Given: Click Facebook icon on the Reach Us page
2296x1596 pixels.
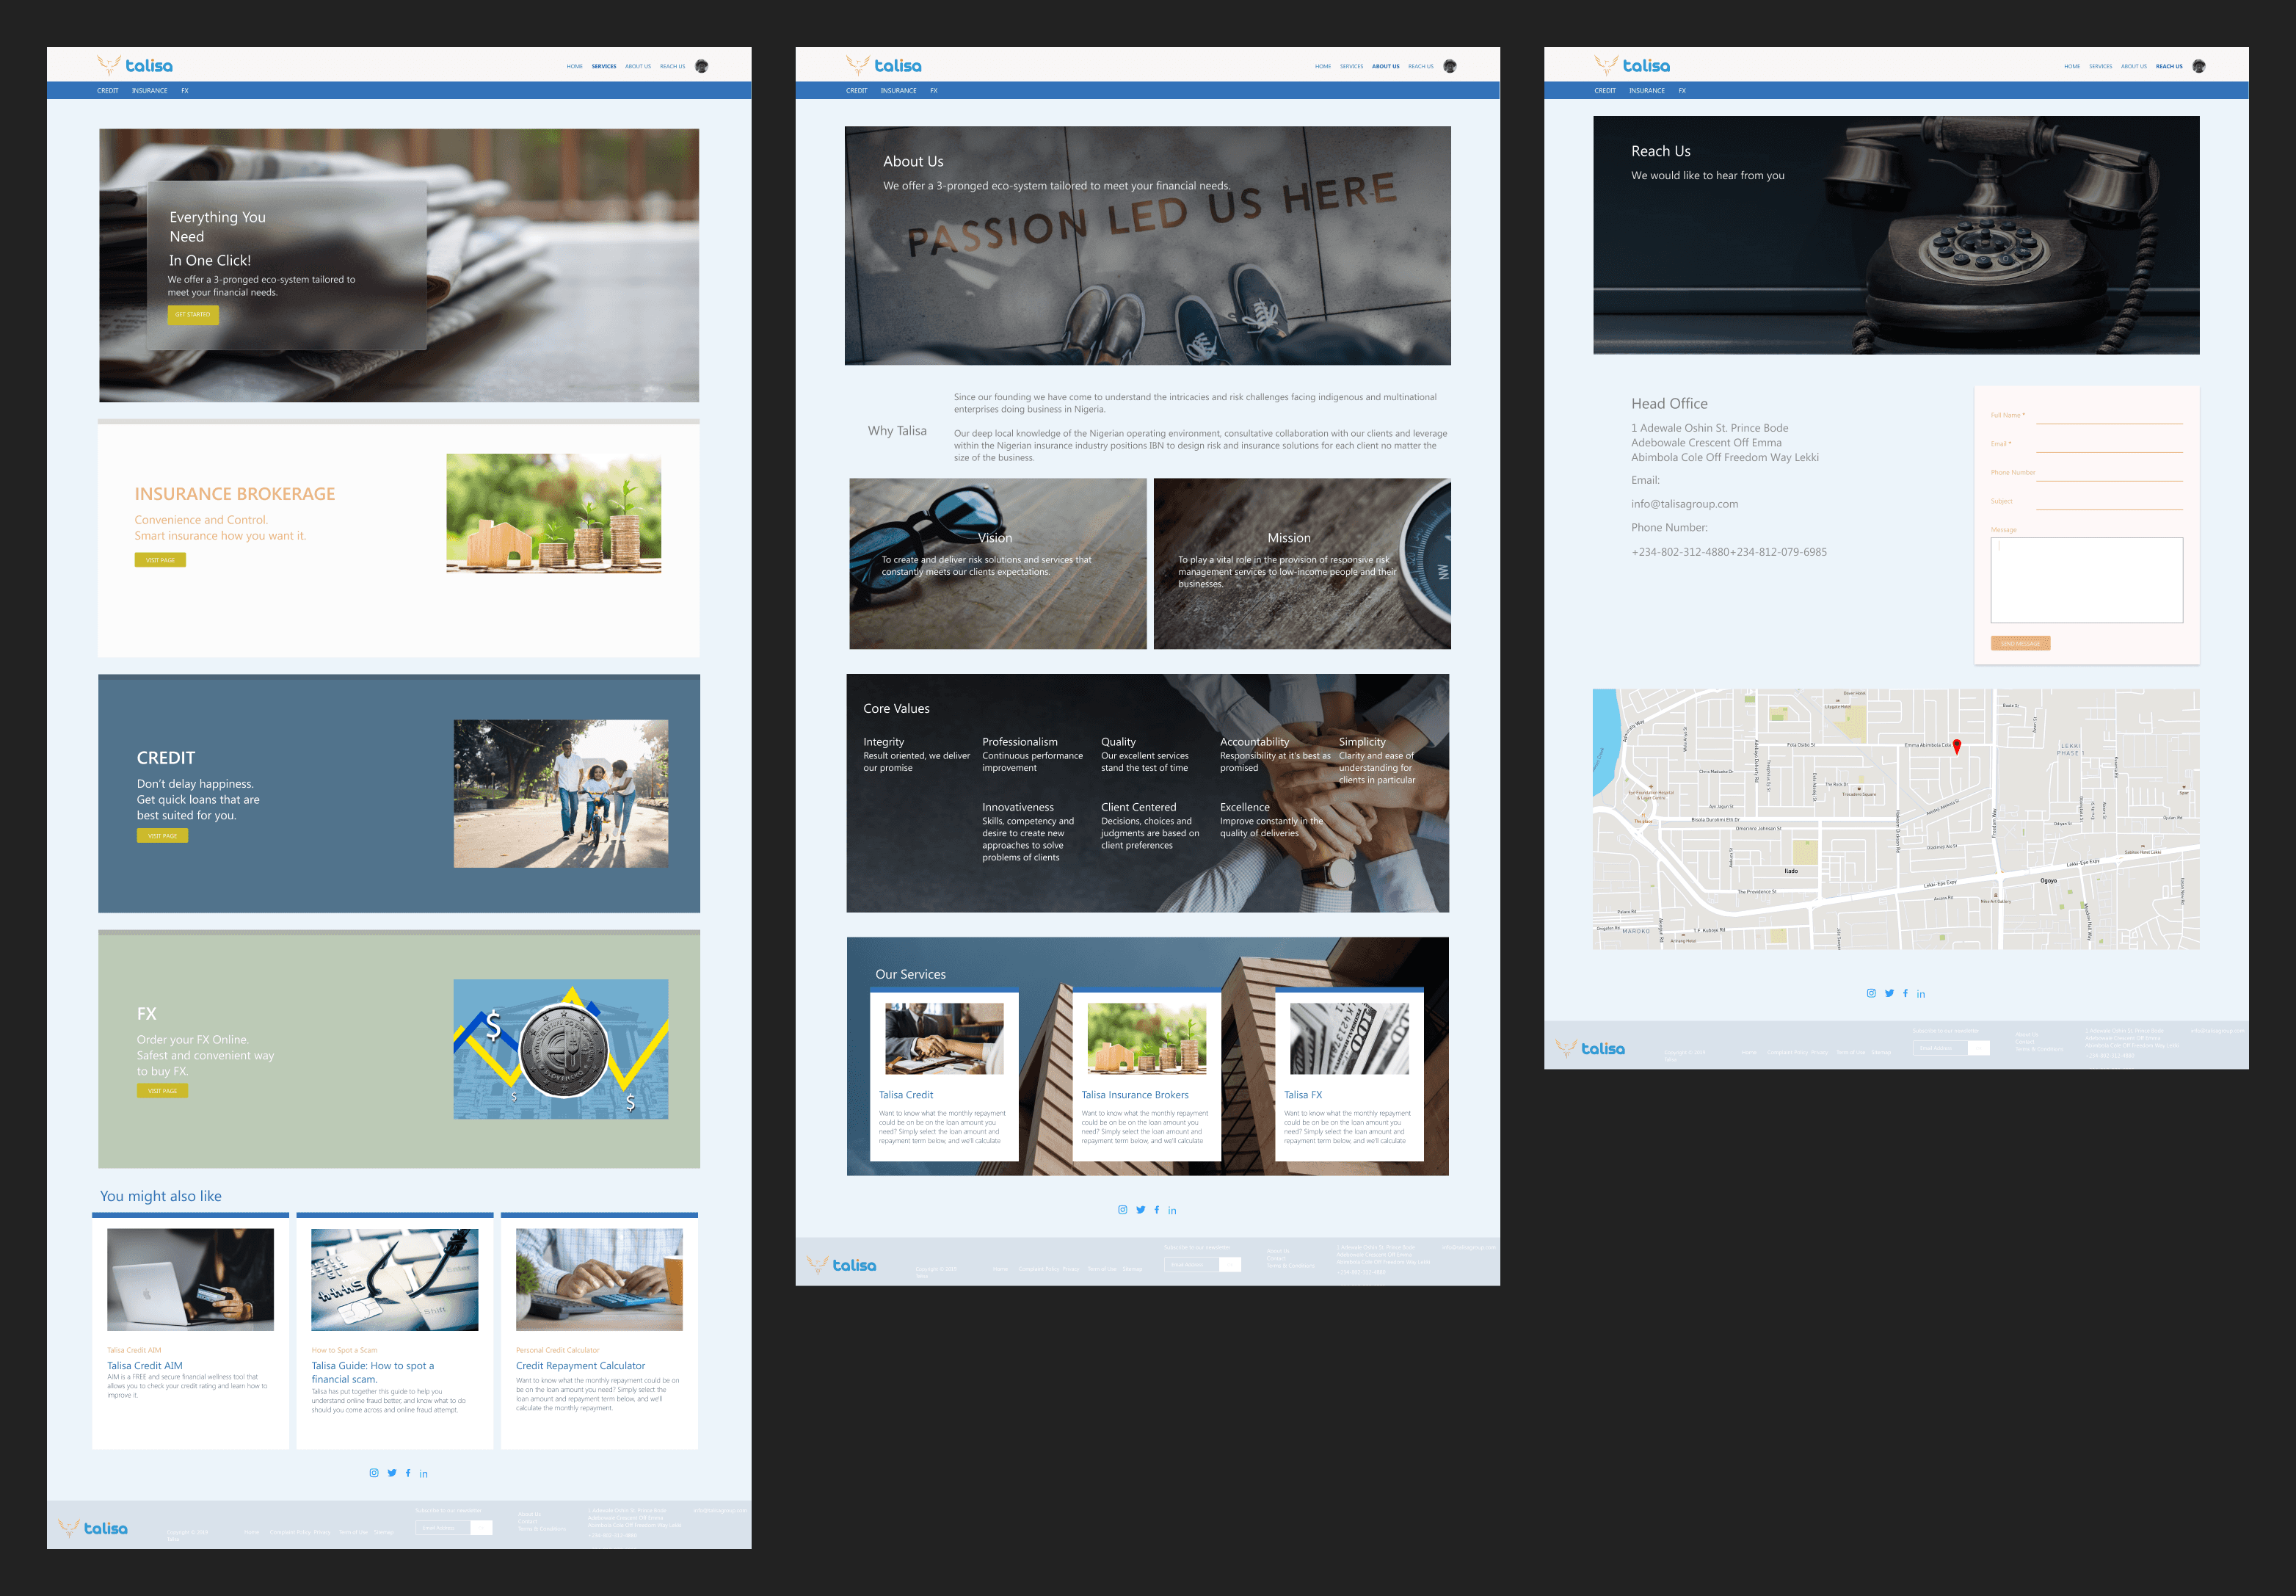Looking at the screenshot, I should tap(1906, 993).
